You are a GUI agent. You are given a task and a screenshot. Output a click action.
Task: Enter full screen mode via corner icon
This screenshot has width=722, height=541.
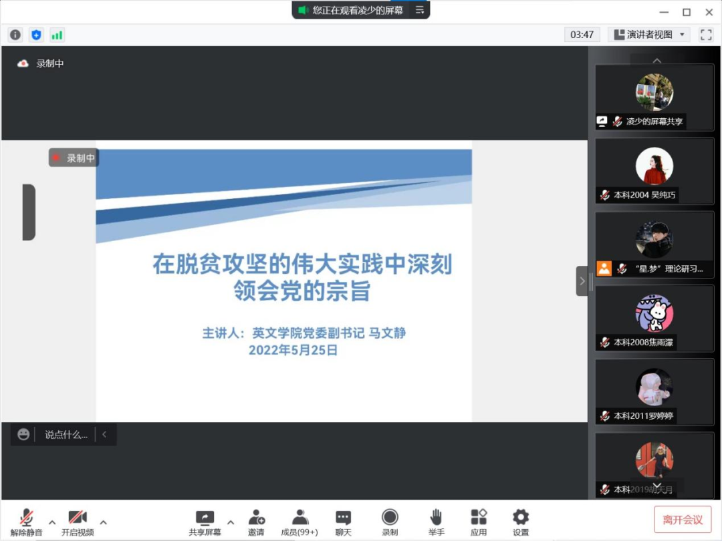tap(706, 35)
